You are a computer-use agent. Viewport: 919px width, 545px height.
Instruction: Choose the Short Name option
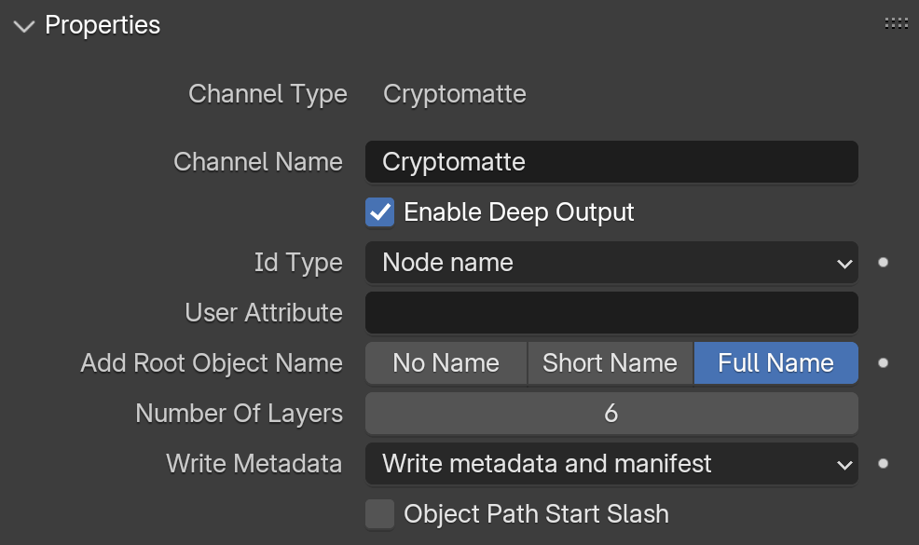pos(610,363)
